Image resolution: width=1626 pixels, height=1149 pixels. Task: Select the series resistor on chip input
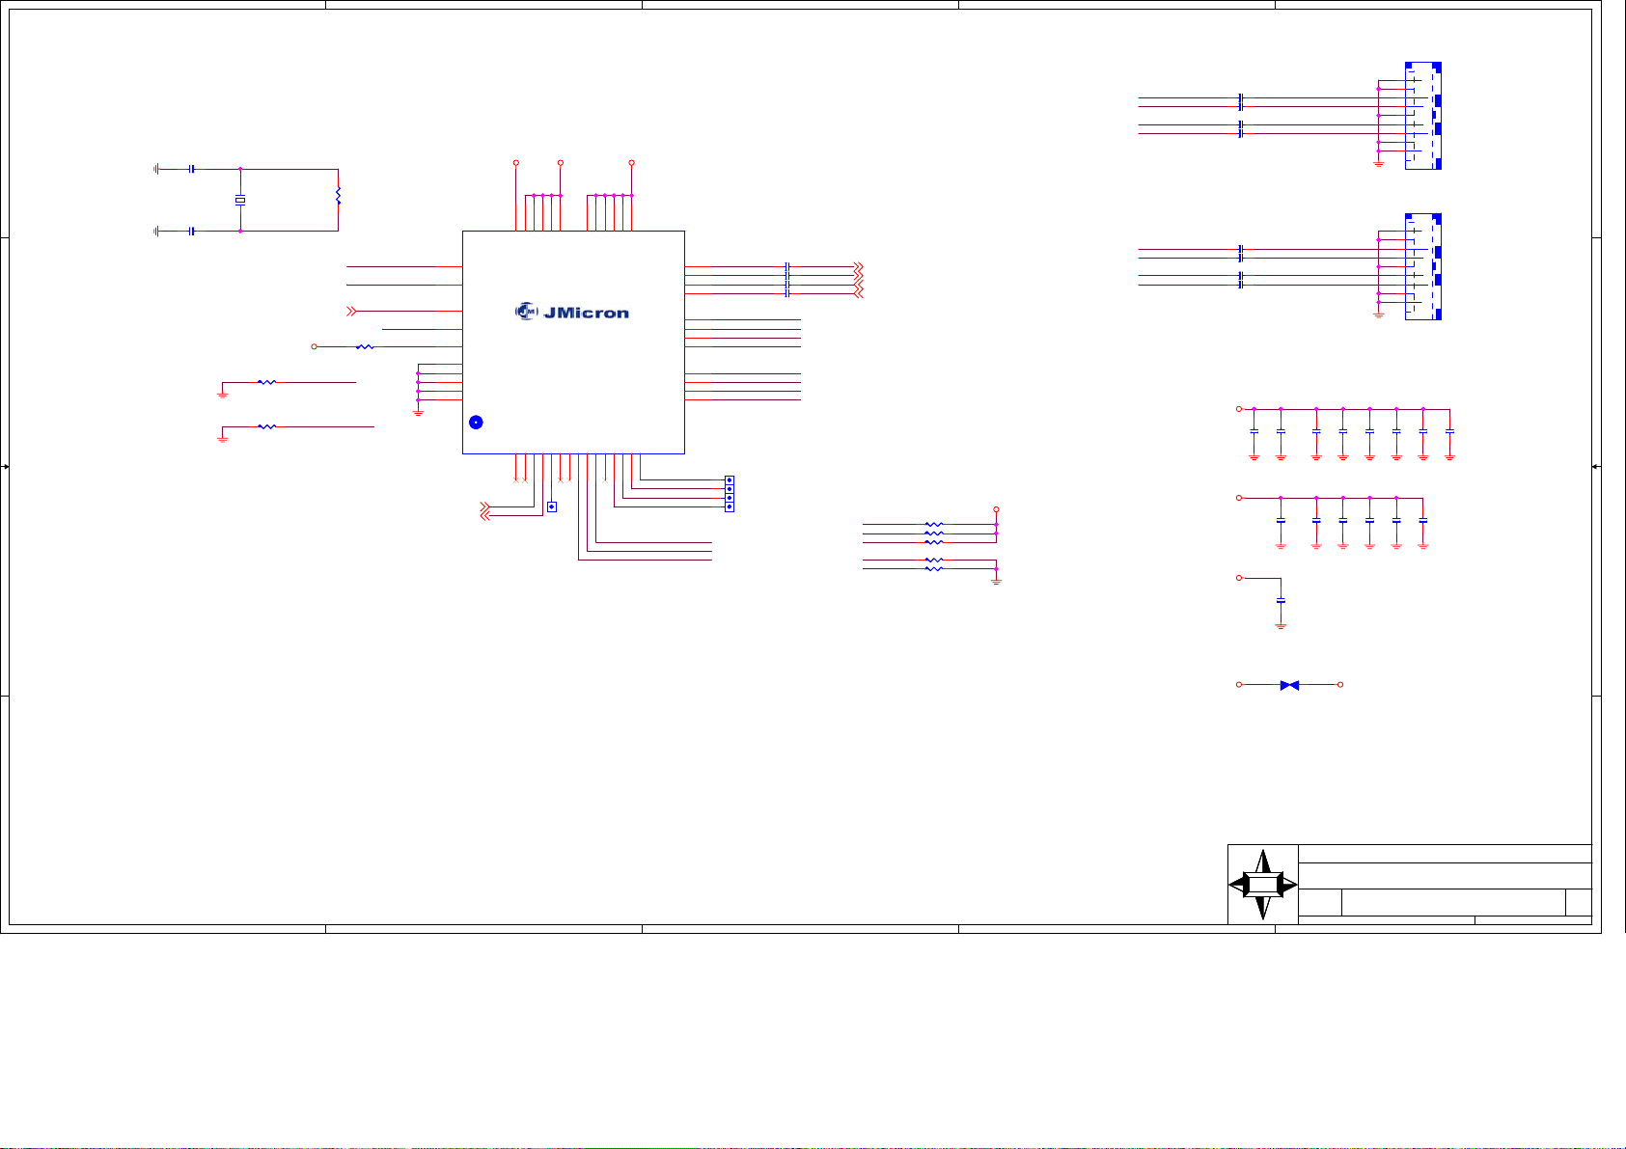click(364, 346)
